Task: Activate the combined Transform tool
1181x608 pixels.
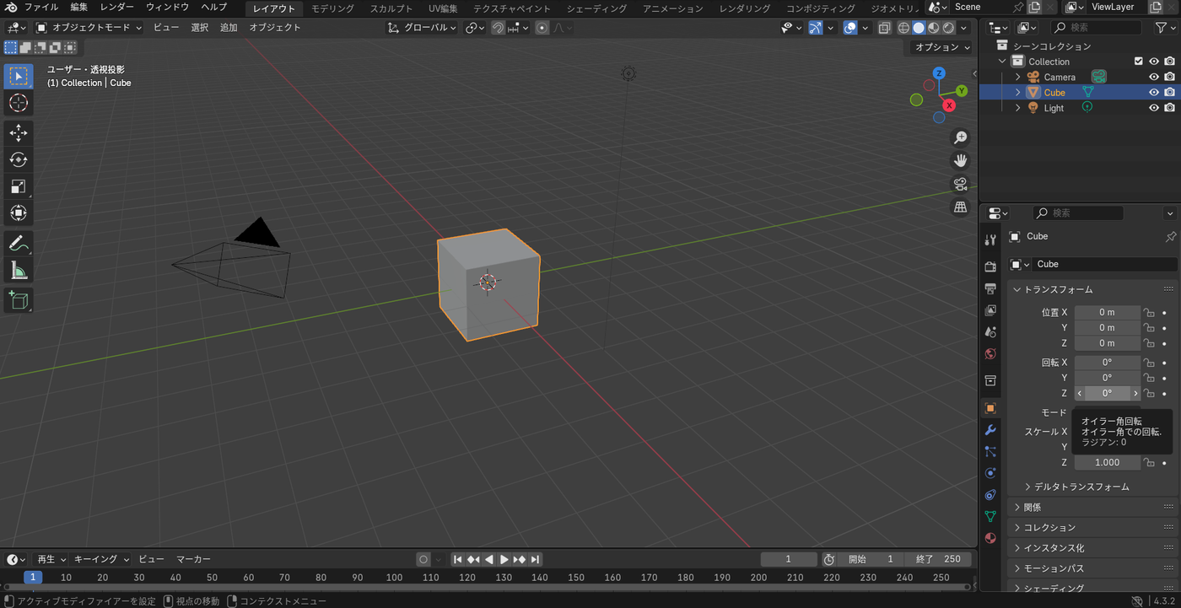Action: [x=19, y=213]
